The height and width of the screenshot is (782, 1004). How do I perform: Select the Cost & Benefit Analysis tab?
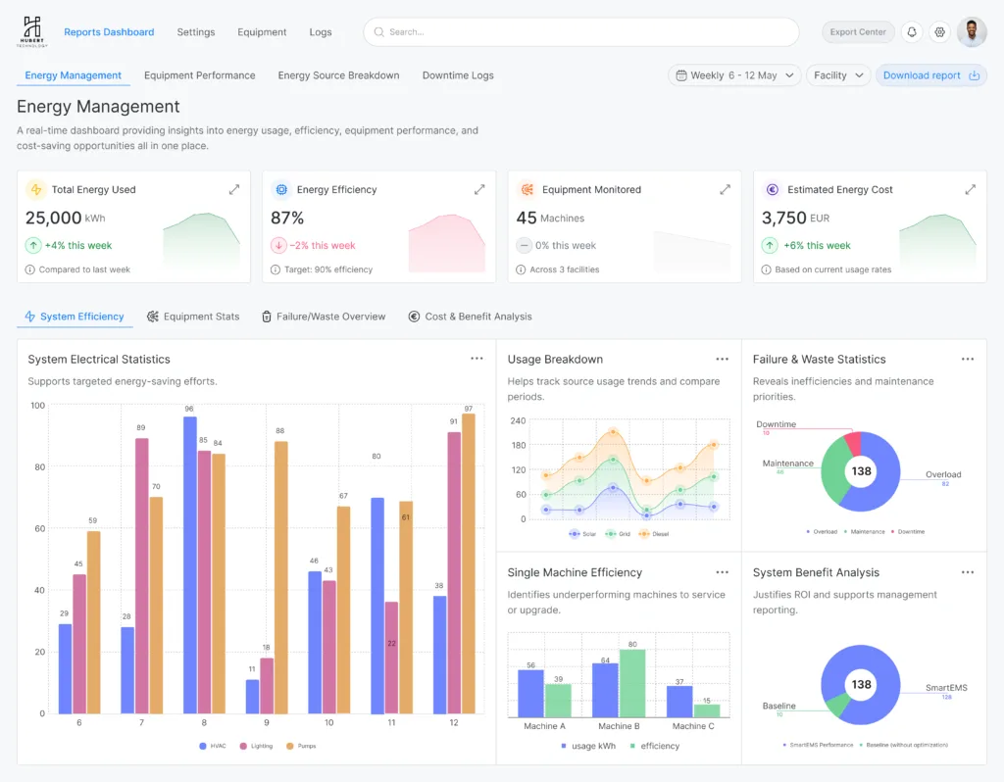471,317
